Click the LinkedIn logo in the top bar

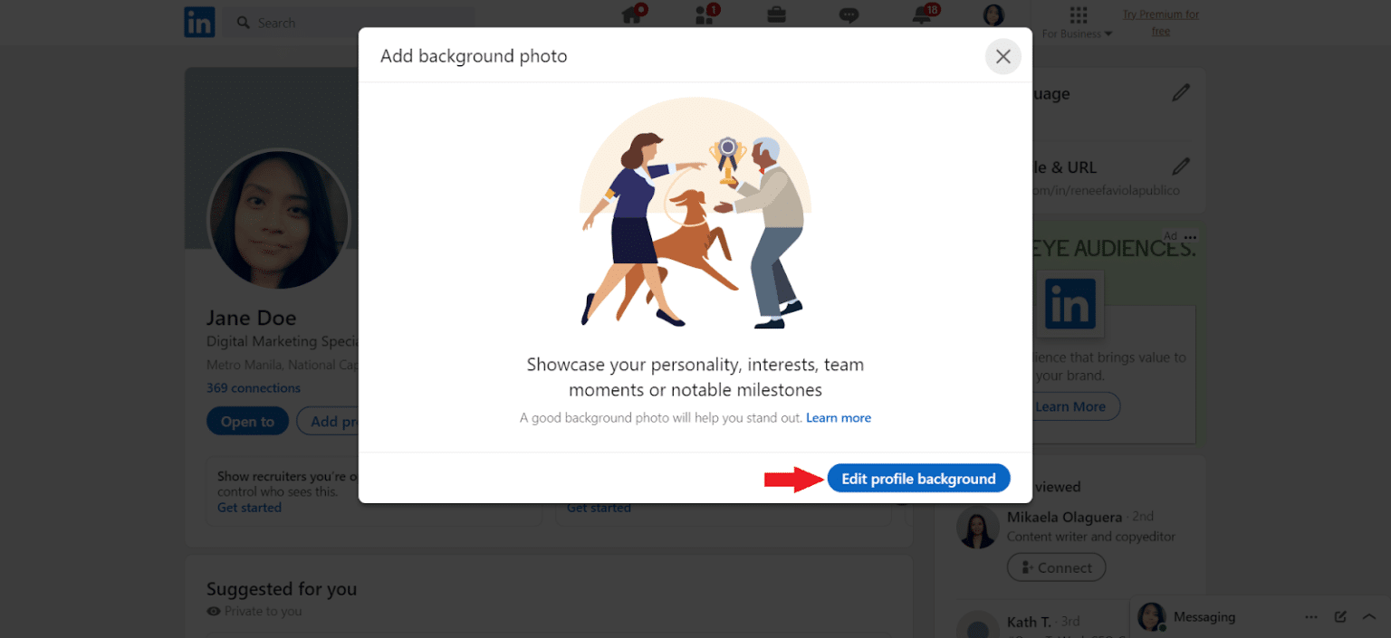(199, 22)
